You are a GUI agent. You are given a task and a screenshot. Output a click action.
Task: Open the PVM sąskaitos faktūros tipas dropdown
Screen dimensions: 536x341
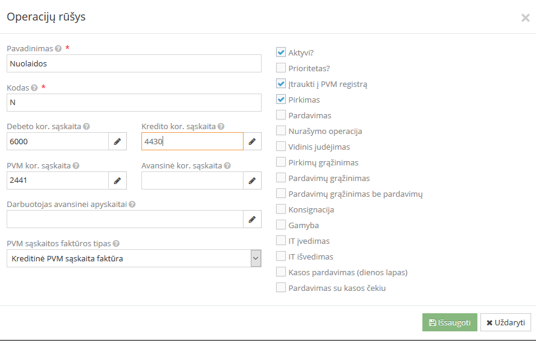click(134, 259)
